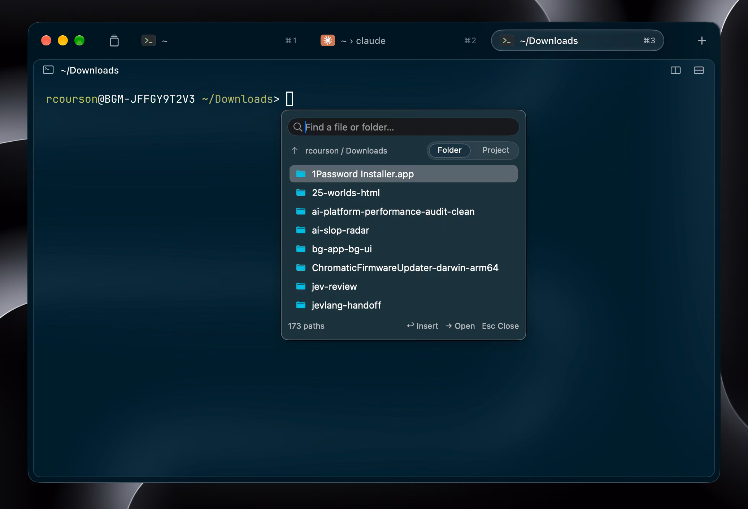Click the tab overview stack icon
The width and height of the screenshot is (748, 509).
pyautogui.click(x=114, y=41)
